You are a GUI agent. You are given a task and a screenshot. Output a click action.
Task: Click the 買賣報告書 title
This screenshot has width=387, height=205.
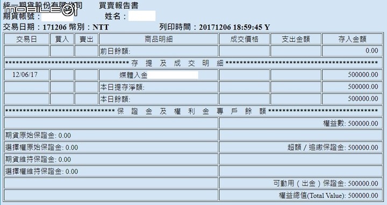118,6
